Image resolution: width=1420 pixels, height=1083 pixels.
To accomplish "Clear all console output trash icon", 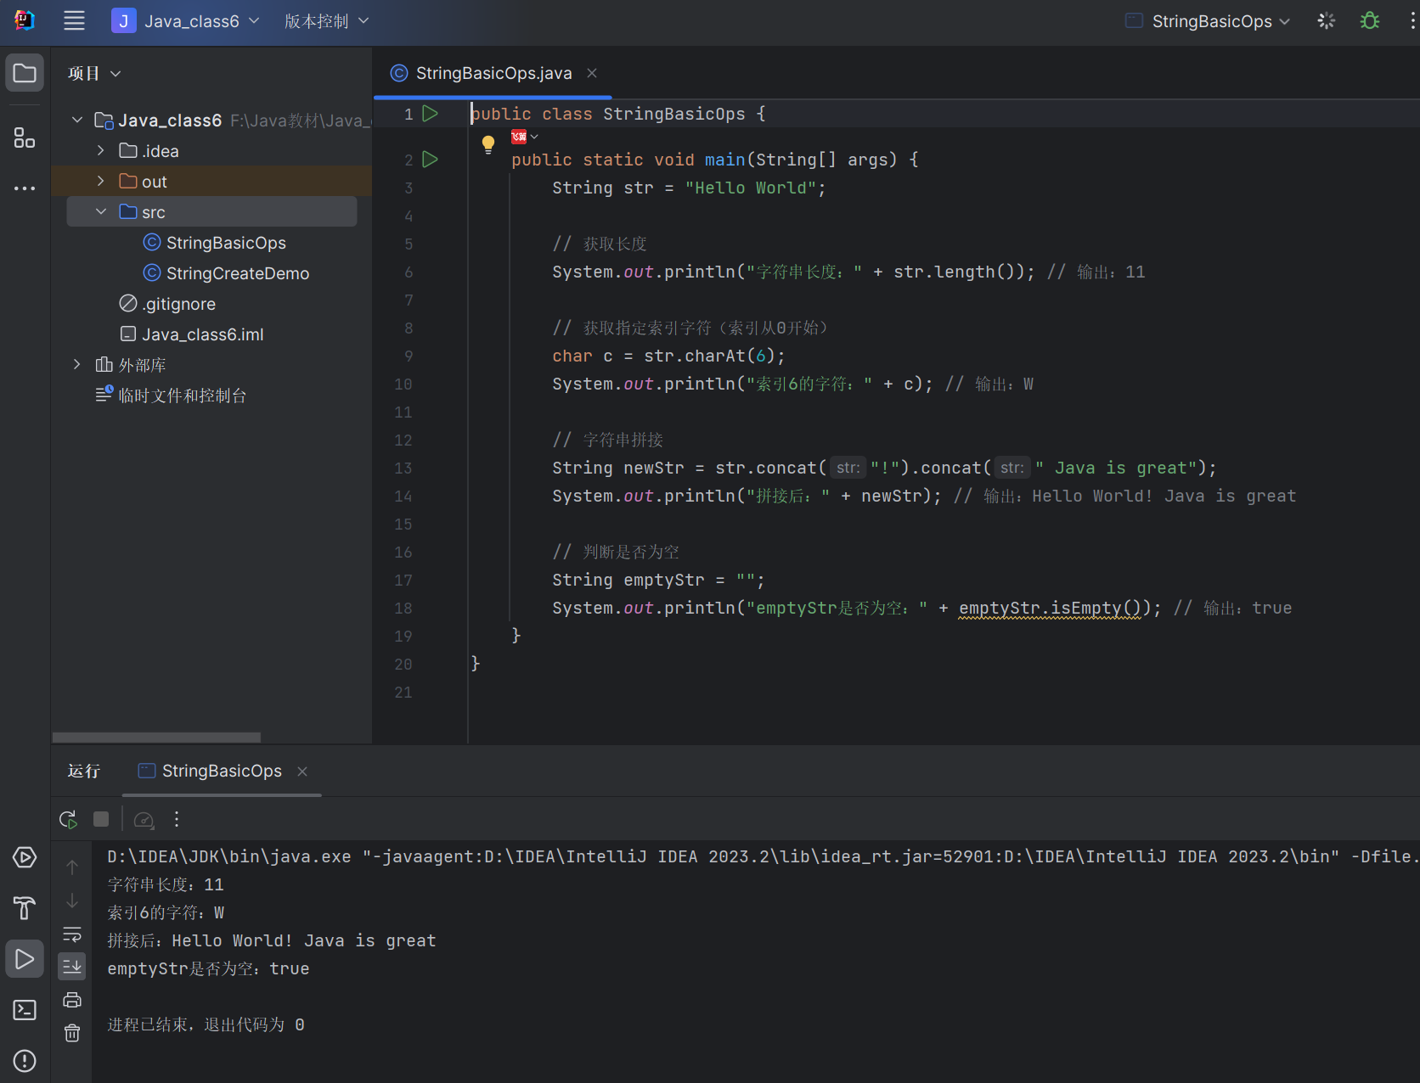I will pos(72,1033).
